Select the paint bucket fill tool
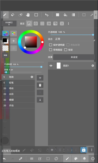The height and width of the screenshot is (163, 98). tap(65, 15)
